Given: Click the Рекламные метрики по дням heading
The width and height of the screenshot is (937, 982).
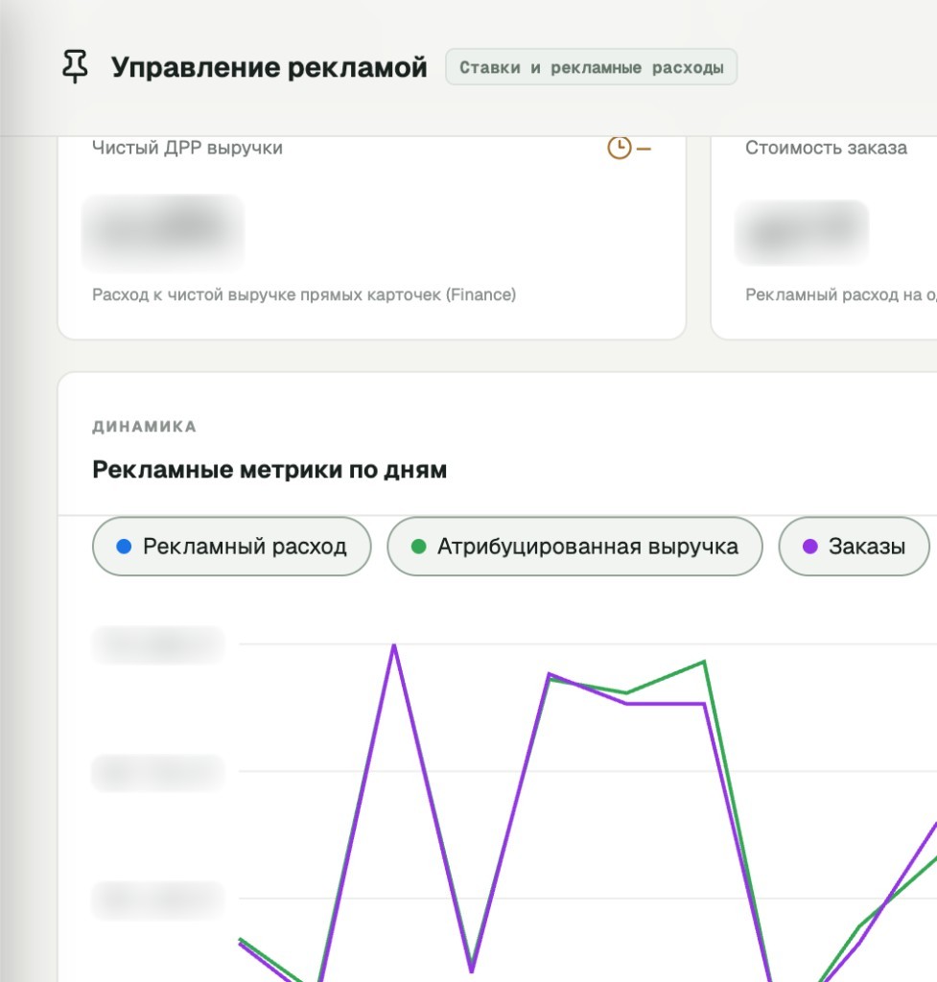Looking at the screenshot, I should click(x=269, y=470).
